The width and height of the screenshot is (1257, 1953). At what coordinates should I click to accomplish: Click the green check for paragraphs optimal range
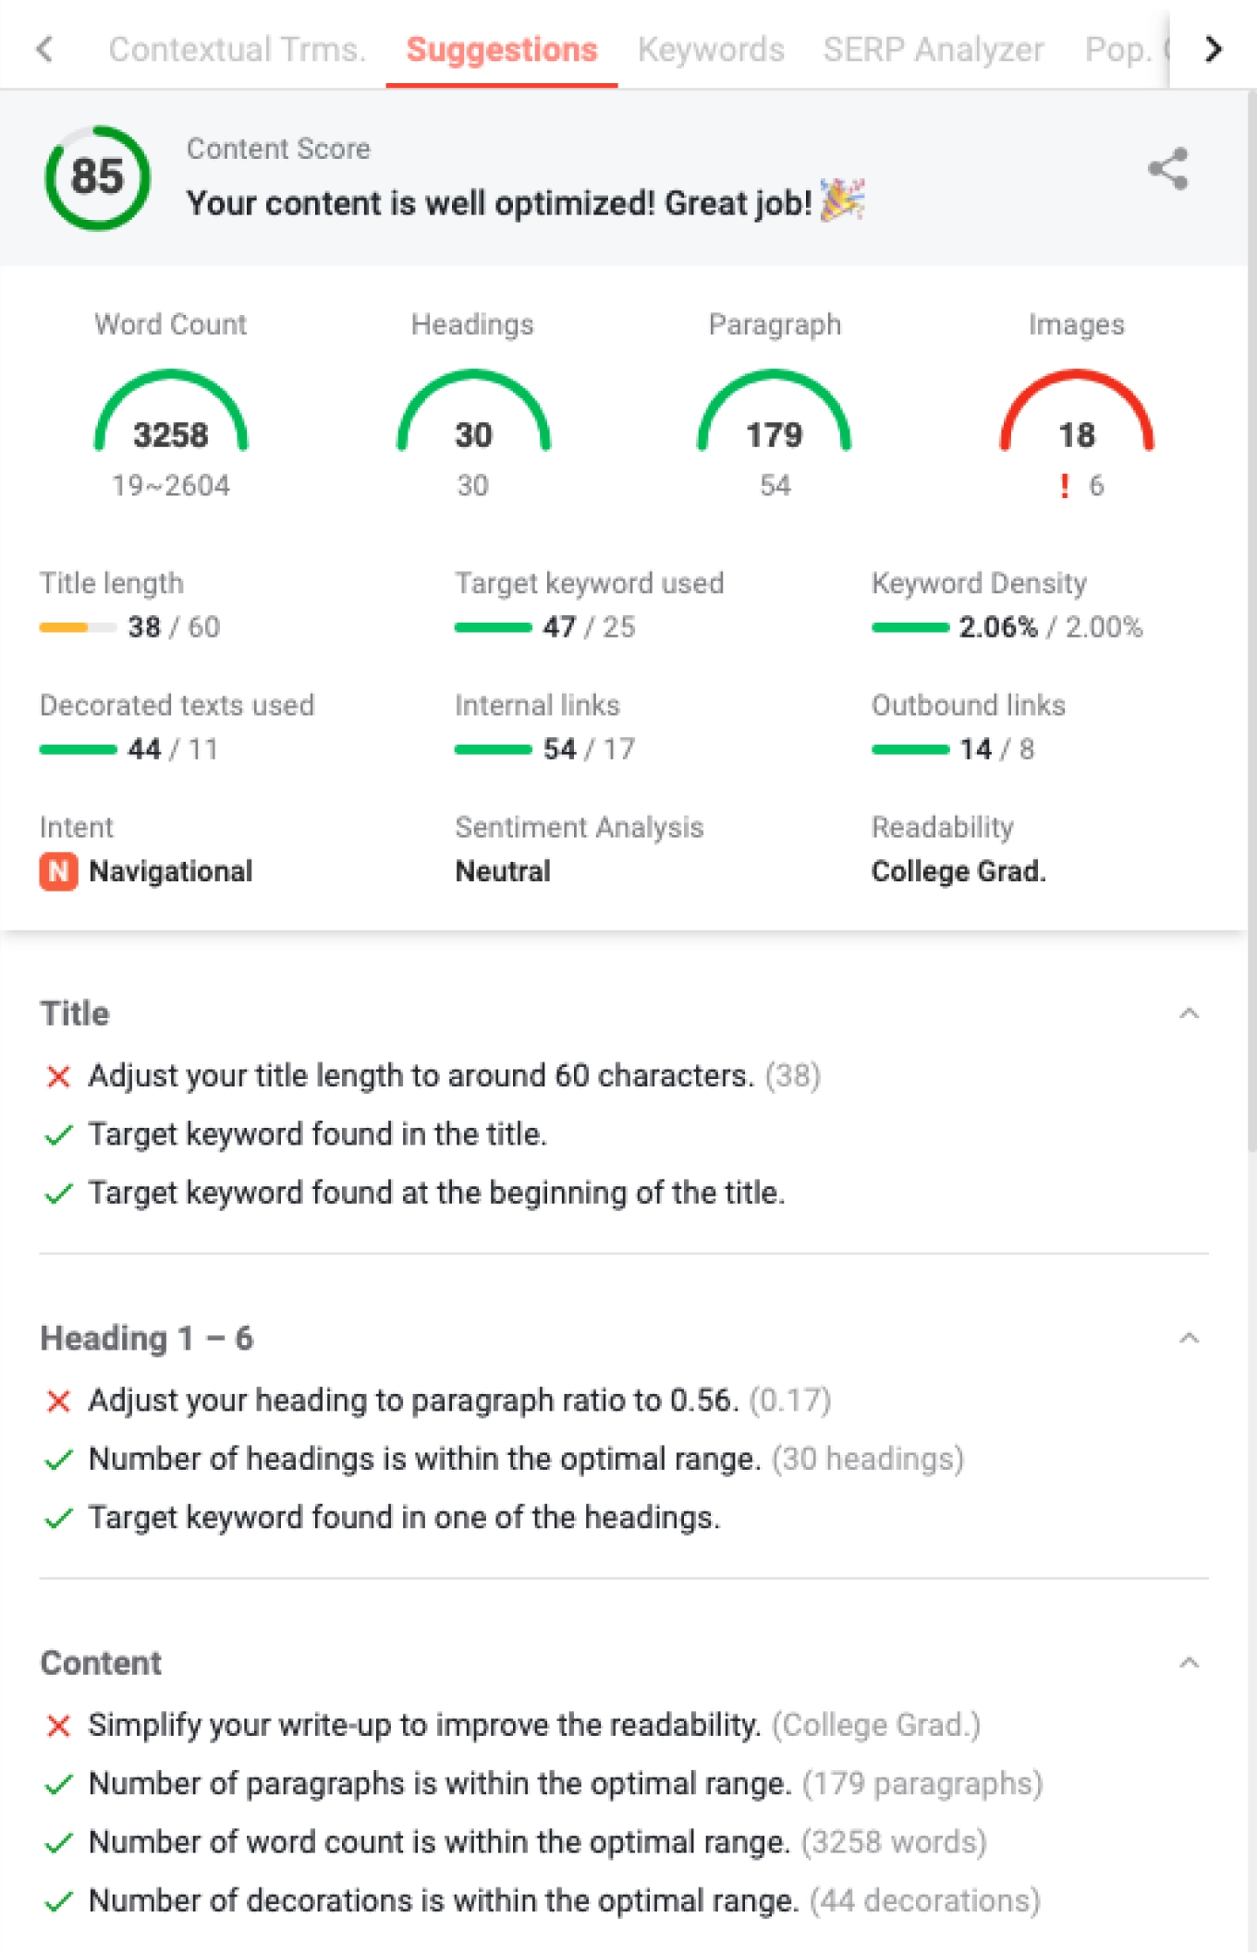click(58, 1784)
